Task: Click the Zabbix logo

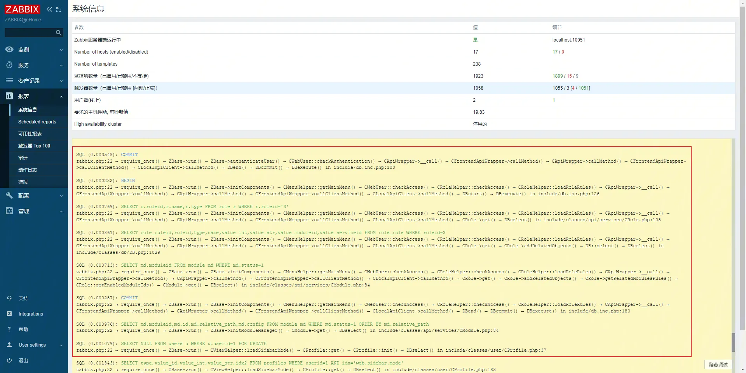Action: (x=22, y=9)
